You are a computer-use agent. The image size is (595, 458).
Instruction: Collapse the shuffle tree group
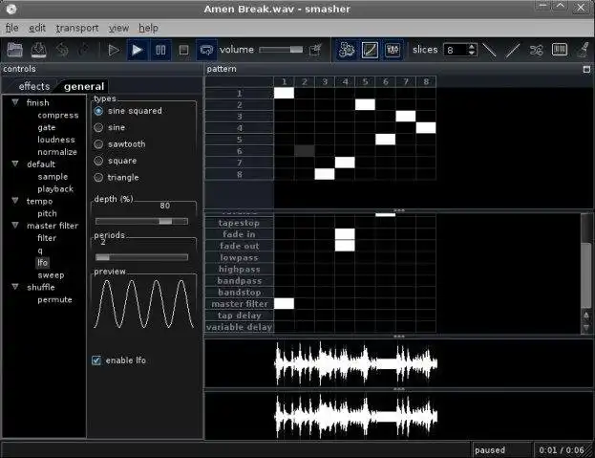pos(15,287)
